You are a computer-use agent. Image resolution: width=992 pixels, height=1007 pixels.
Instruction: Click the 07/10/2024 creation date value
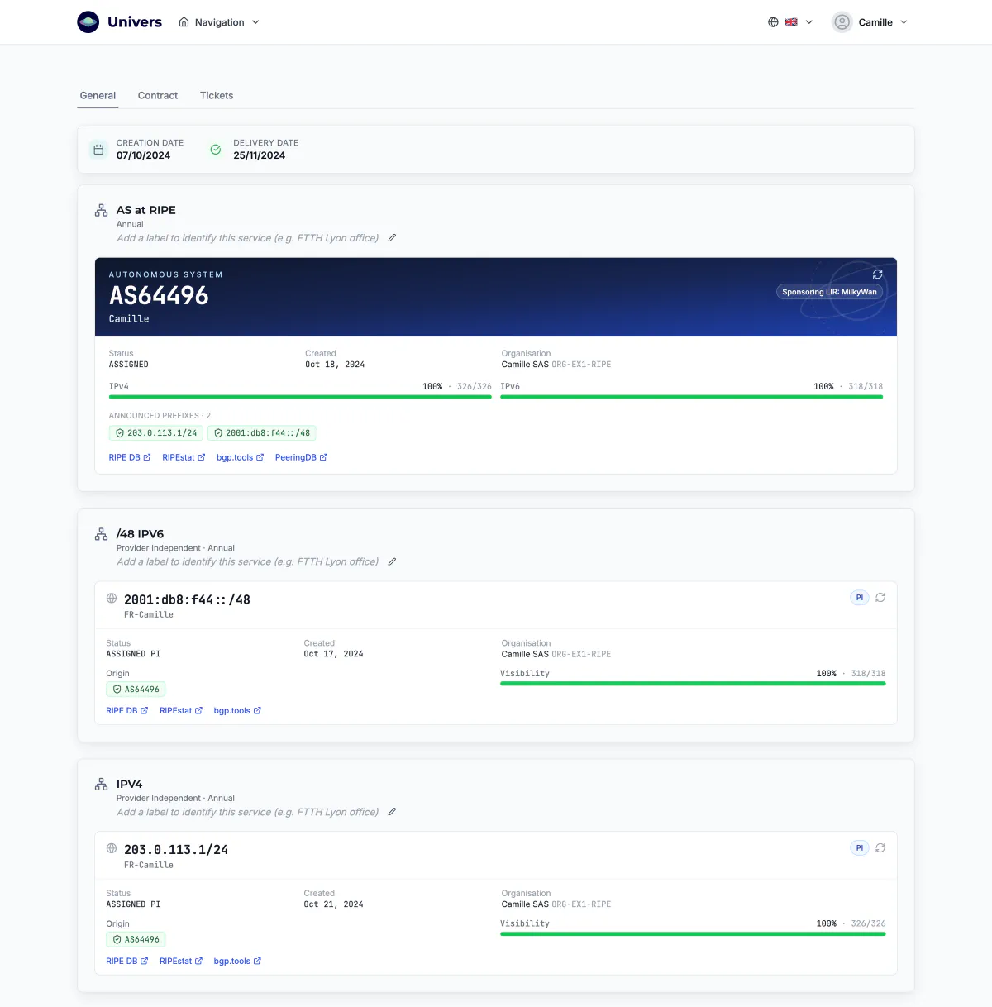(x=143, y=155)
